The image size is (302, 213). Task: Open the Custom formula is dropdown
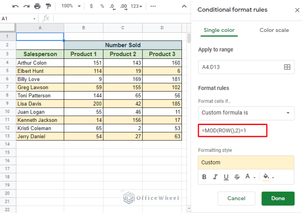246,113
